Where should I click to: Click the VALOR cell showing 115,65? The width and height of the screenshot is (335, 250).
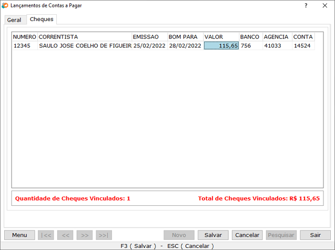[x=221, y=46]
